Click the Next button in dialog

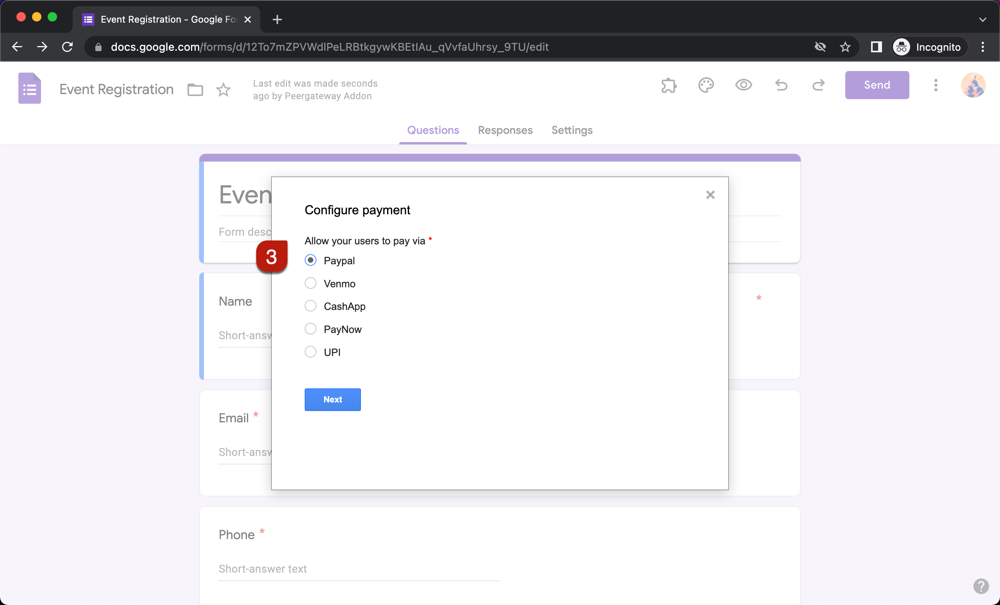332,400
